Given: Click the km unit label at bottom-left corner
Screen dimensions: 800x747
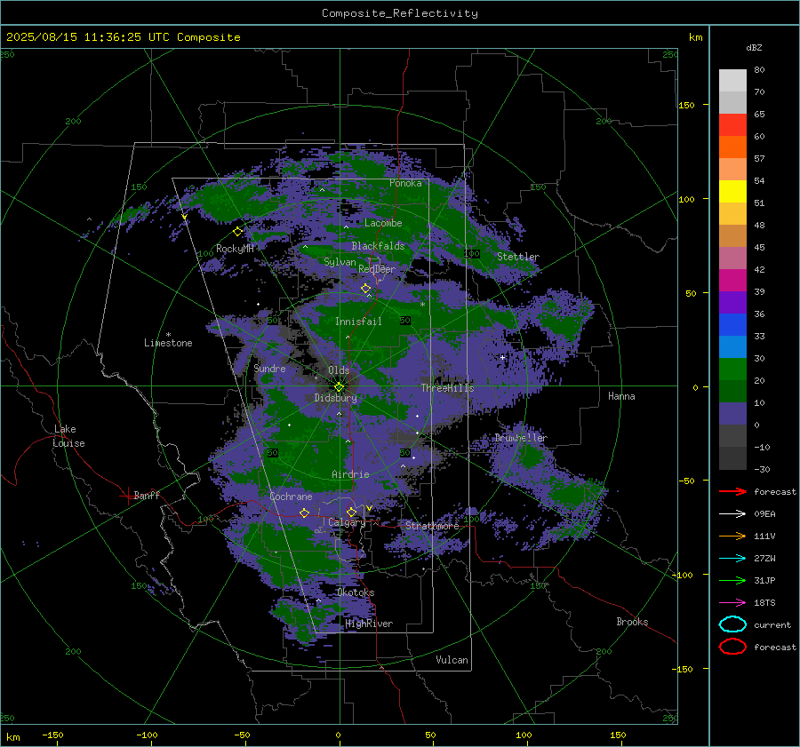Looking at the screenshot, I should pyautogui.click(x=12, y=737).
